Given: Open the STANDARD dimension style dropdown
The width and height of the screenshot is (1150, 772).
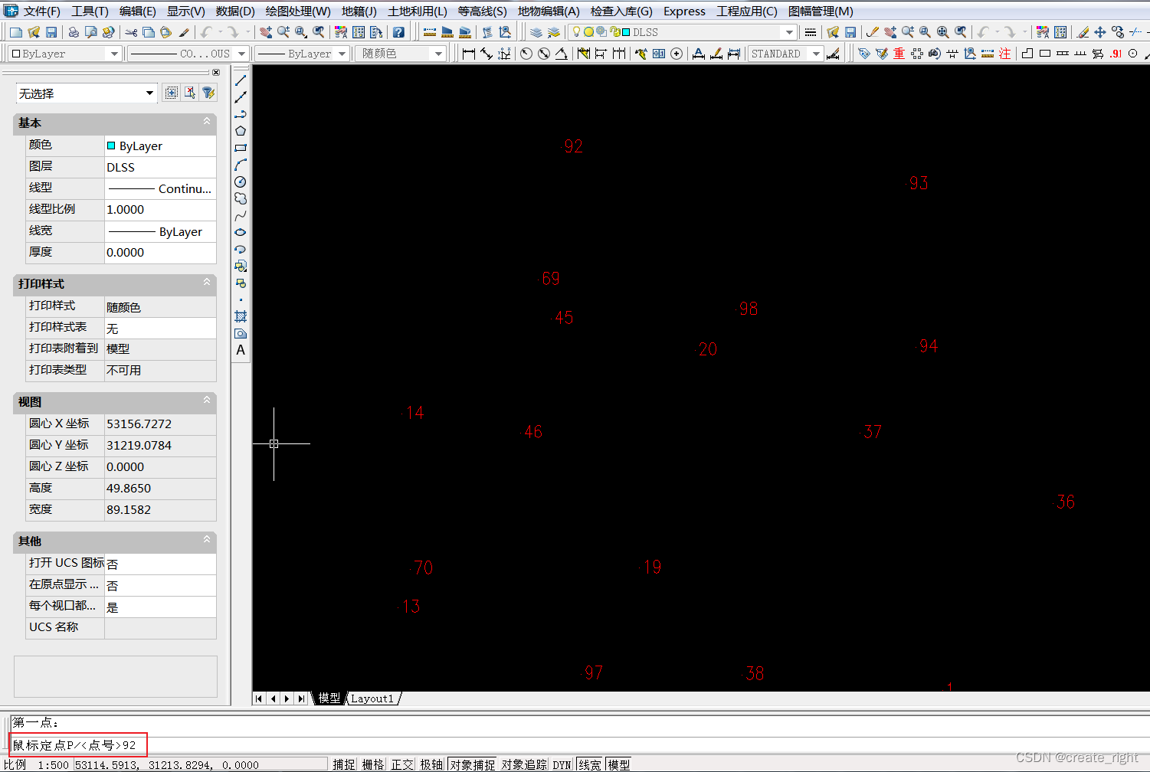Looking at the screenshot, I should 785,54.
